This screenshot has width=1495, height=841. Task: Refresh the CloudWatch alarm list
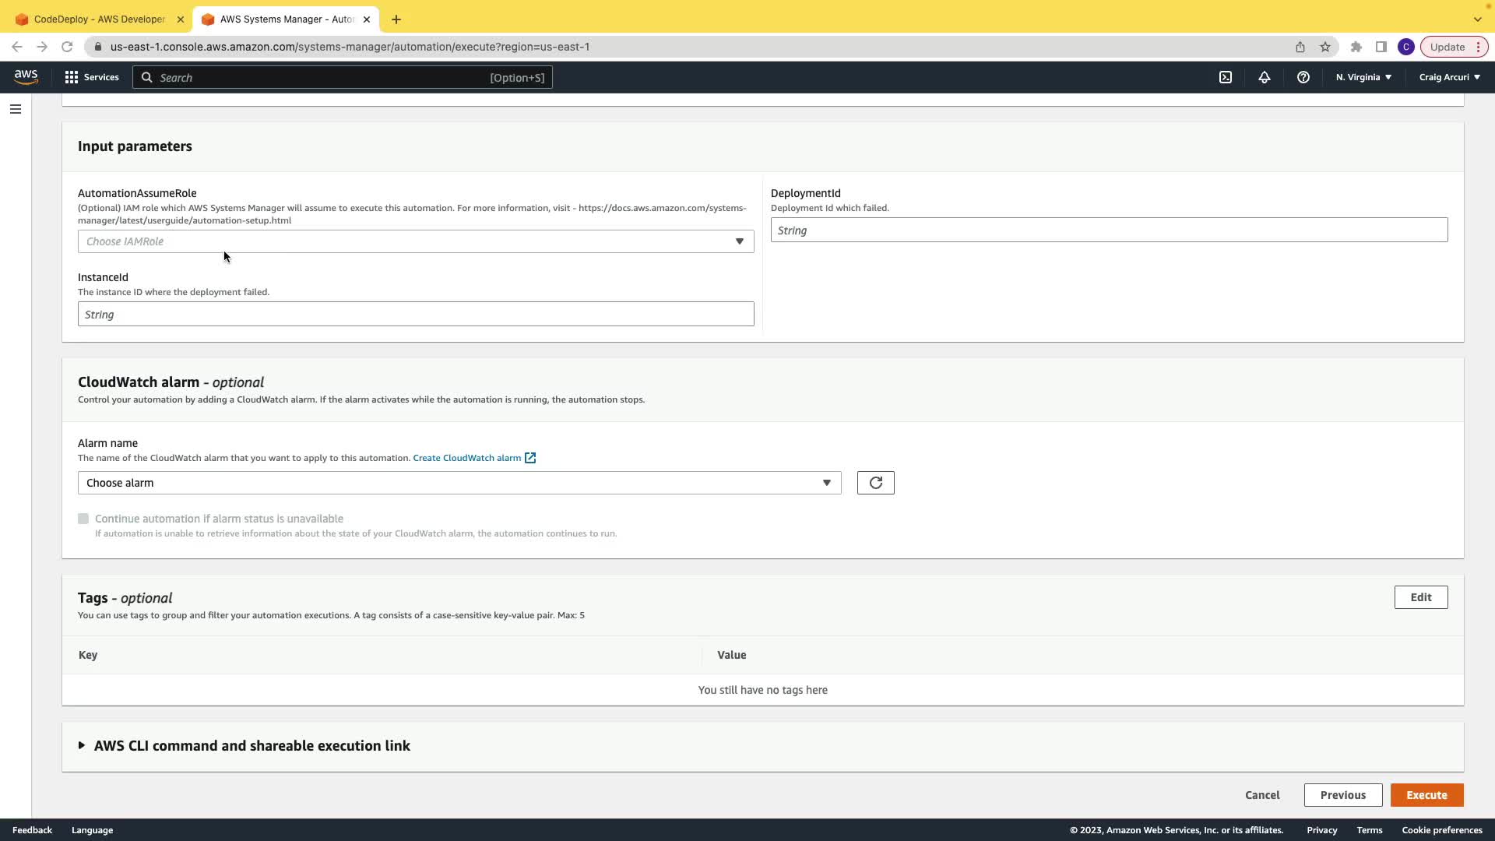coord(875,483)
